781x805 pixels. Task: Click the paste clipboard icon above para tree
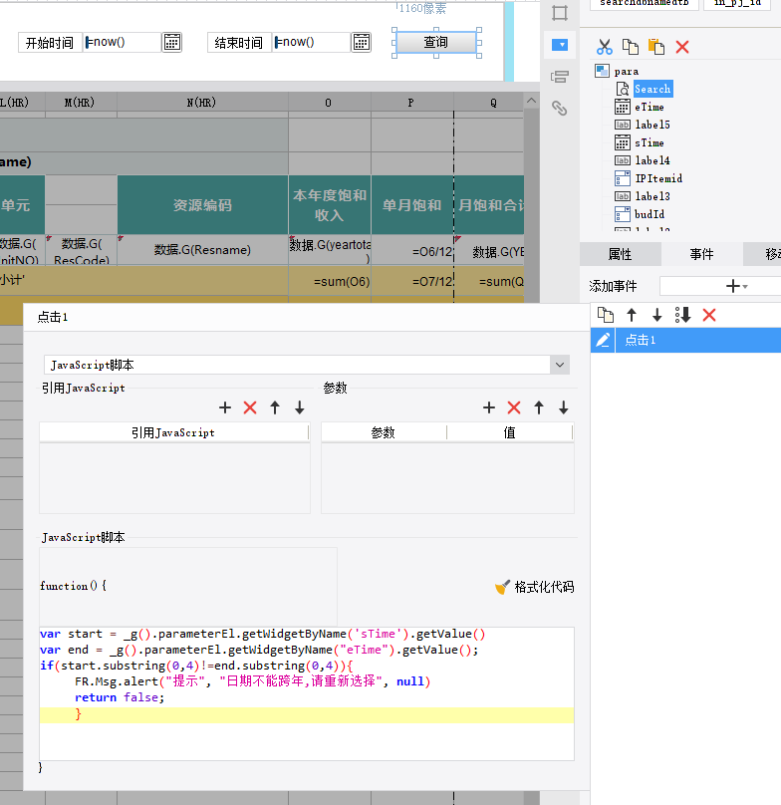pyautogui.click(x=656, y=47)
